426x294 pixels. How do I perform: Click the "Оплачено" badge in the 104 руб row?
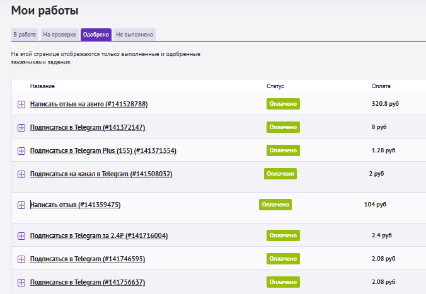tap(275, 205)
